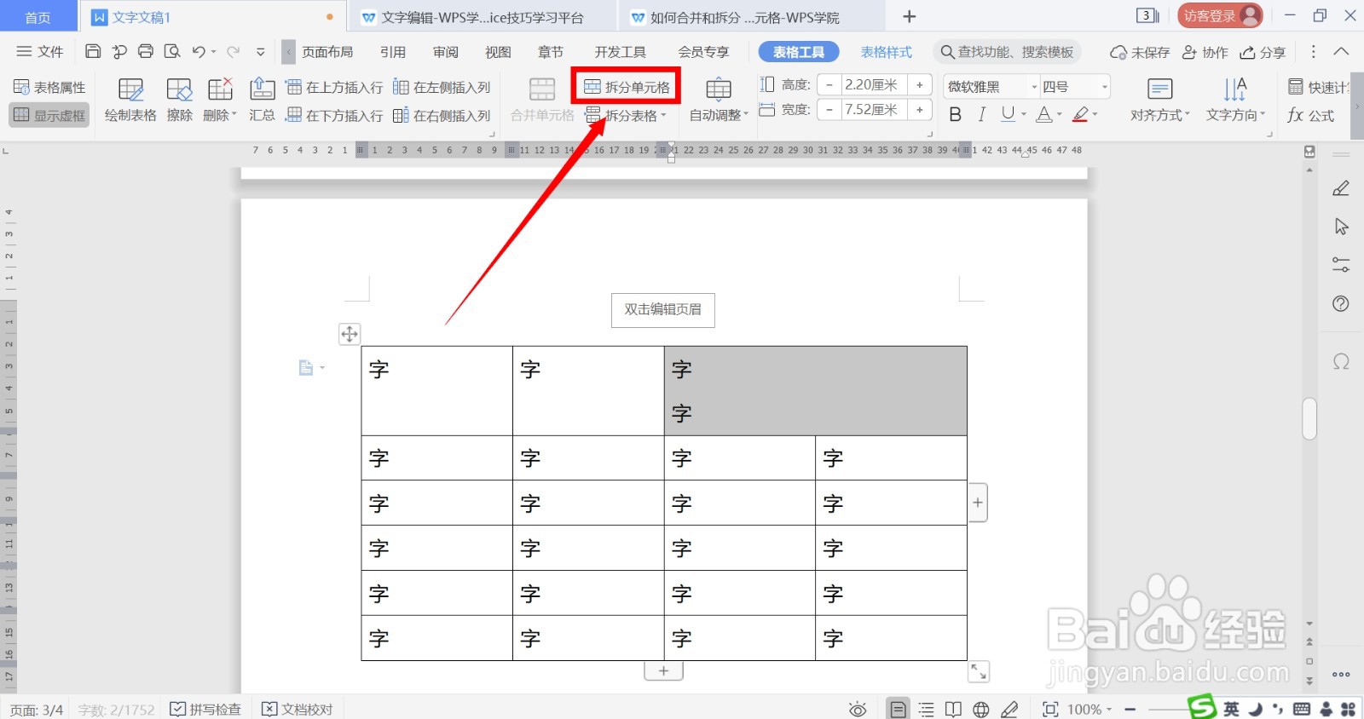Switch to References (引用) tab

393,52
